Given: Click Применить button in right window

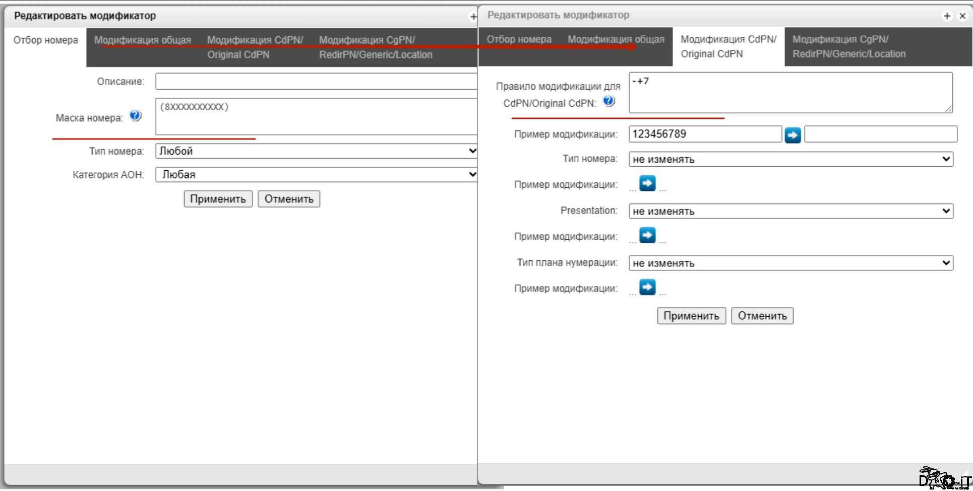Looking at the screenshot, I should 691,316.
